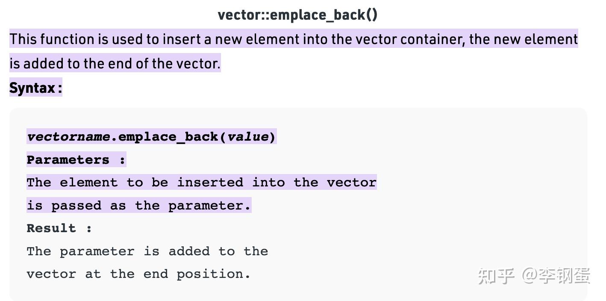Click the line "The element to be inserted into the vector"
Viewport: 606px width, 301px height.
[201, 183]
